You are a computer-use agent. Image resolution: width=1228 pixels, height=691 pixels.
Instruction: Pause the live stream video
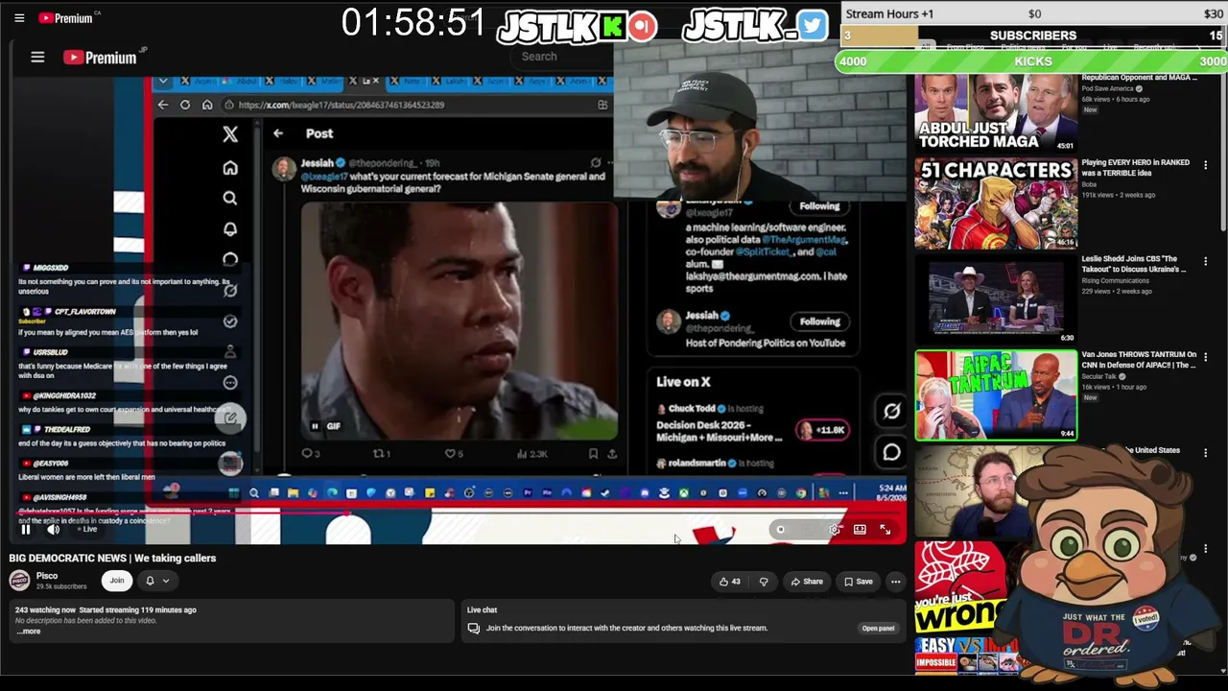click(x=26, y=530)
